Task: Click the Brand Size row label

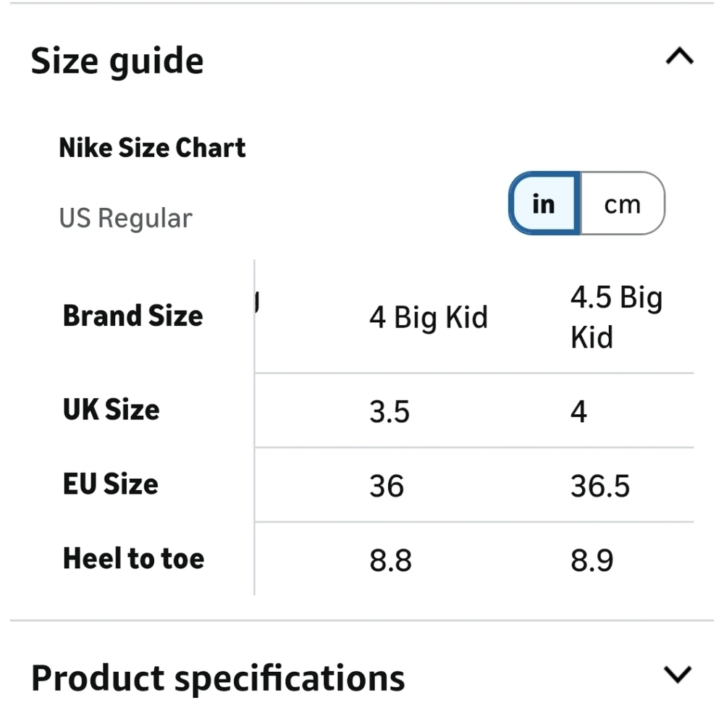Action: [133, 316]
